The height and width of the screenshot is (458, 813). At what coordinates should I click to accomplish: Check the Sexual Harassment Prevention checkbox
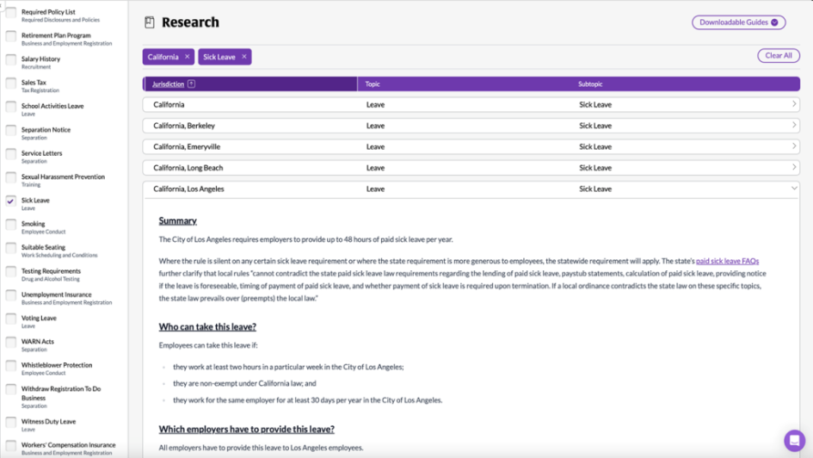[11, 177]
